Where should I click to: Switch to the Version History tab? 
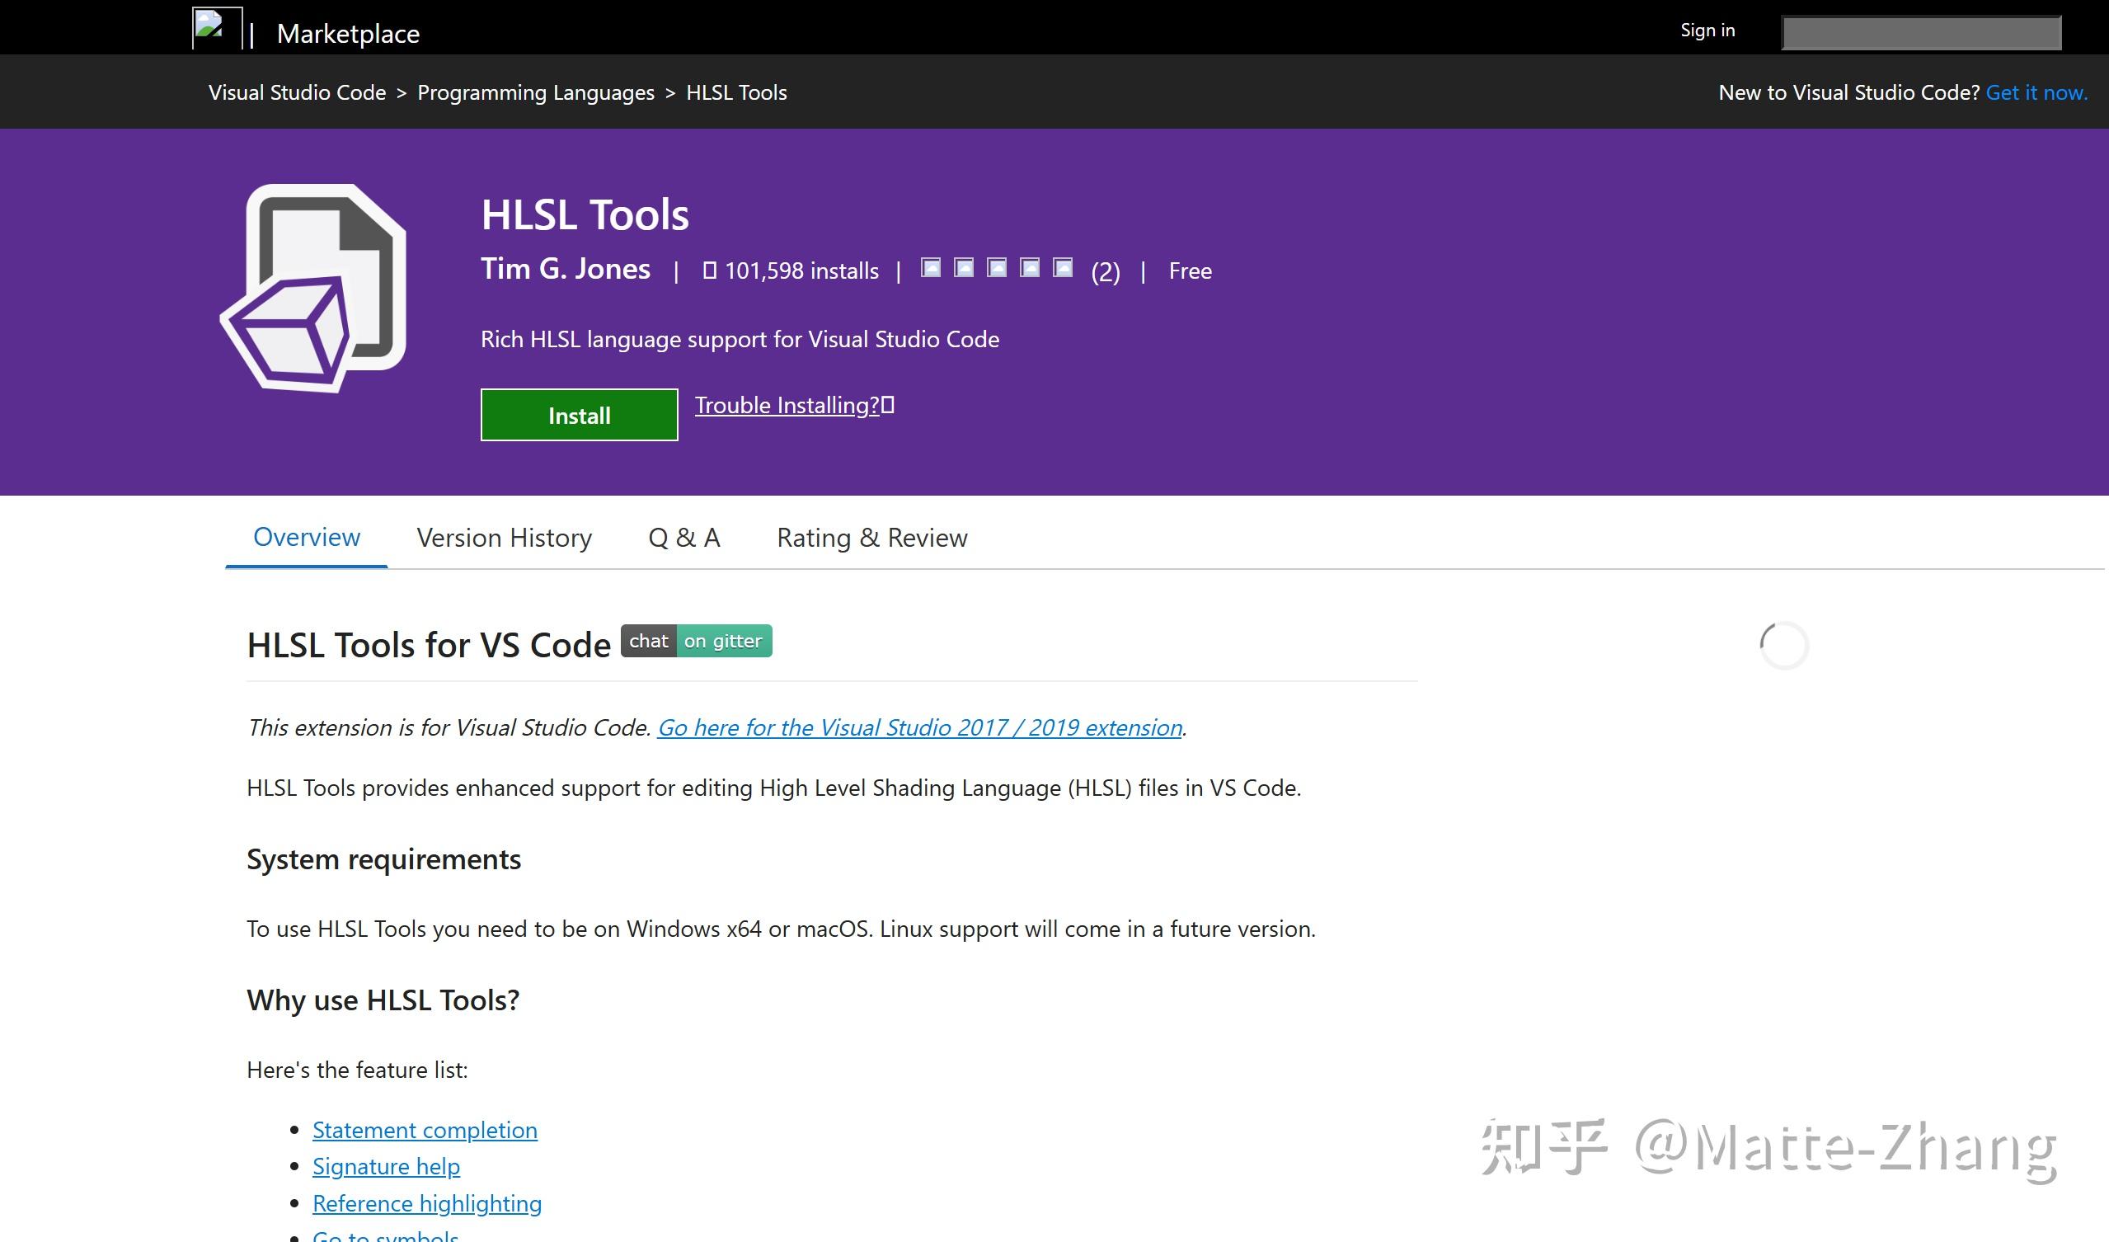[504, 538]
